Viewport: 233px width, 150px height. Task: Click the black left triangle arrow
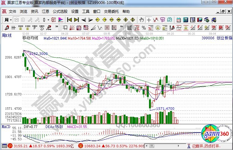(x=84, y=20)
